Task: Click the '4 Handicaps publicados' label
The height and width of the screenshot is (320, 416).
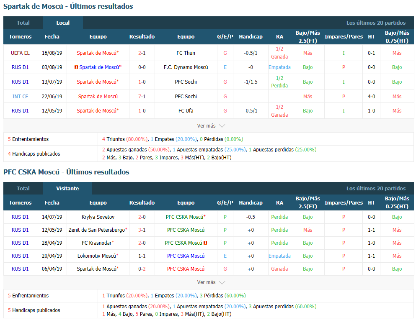Action: click(34, 154)
